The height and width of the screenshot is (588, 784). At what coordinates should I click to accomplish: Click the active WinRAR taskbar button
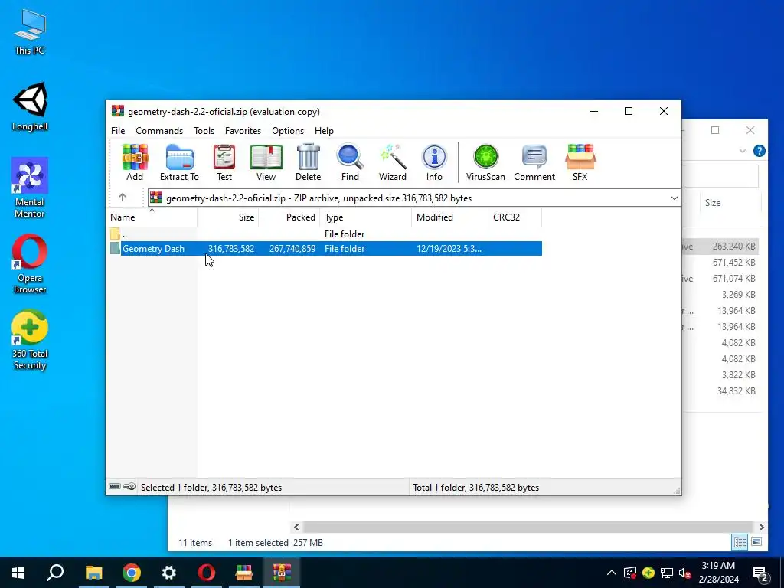click(282, 573)
